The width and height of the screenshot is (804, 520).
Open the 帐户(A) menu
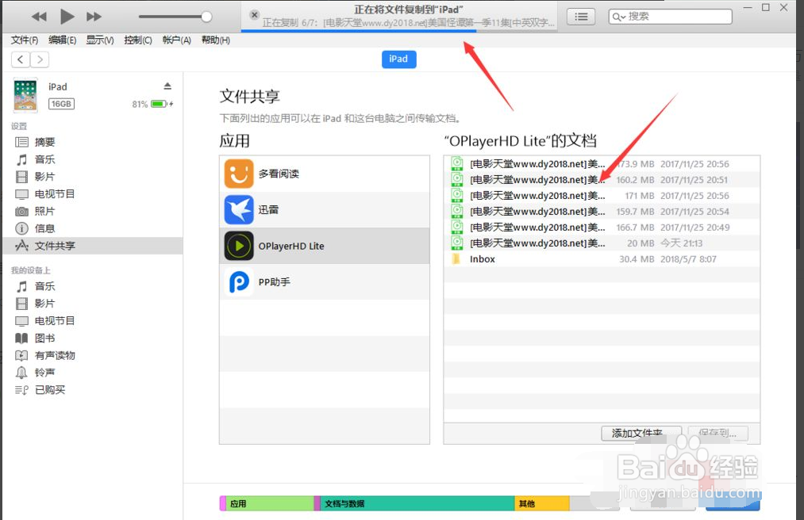(x=176, y=40)
